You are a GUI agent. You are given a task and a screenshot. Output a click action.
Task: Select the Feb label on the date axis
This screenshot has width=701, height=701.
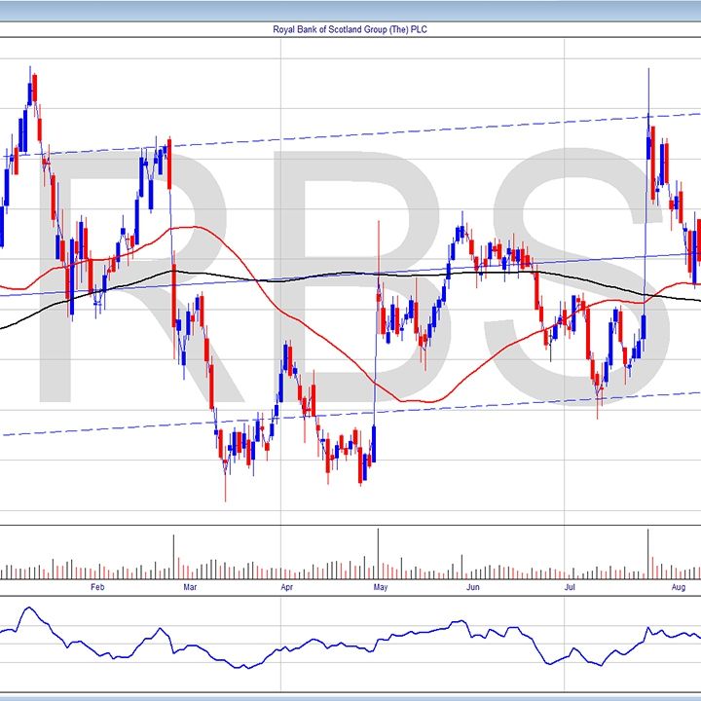pos(96,588)
